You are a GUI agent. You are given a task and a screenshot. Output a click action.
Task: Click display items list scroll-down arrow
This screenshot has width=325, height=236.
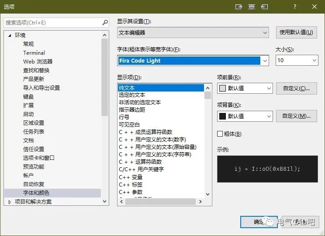click(x=207, y=194)
